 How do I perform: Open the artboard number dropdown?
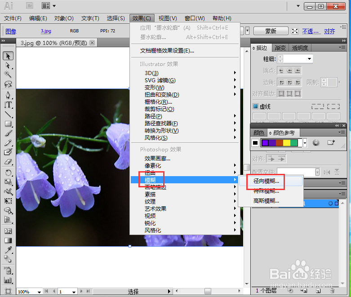click(x=74, y=292)
